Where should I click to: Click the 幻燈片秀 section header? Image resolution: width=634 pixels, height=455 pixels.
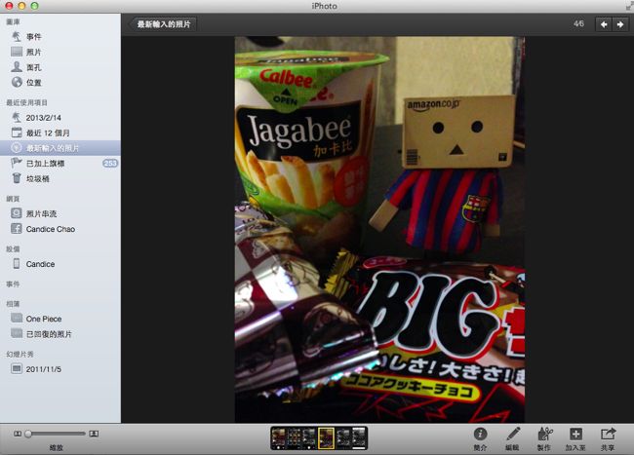coord(20,354)
